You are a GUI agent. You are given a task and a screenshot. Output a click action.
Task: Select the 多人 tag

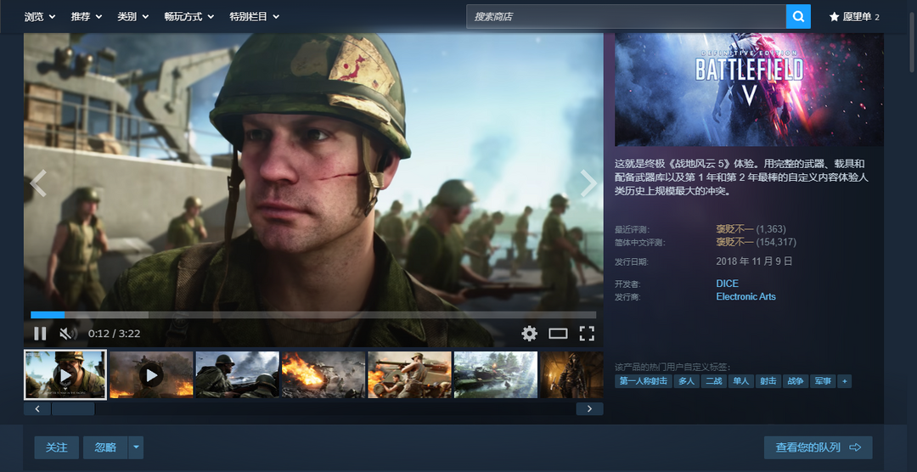point(685,381)
